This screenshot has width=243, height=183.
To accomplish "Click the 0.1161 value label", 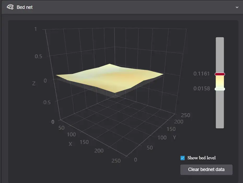I will (x=201, y=74).
